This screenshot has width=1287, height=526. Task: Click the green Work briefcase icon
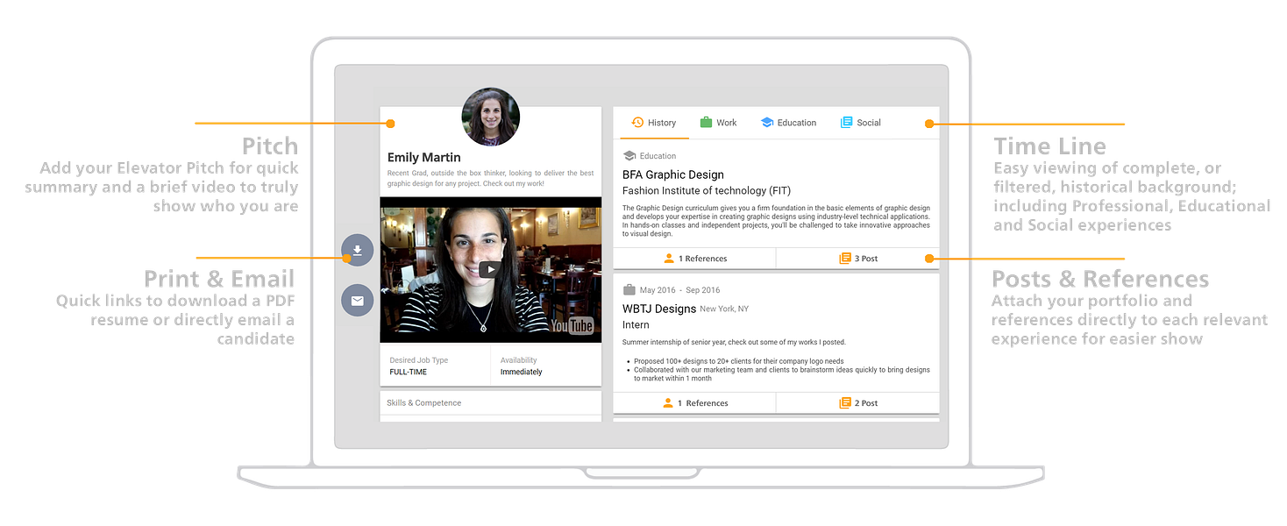[706, 123]
